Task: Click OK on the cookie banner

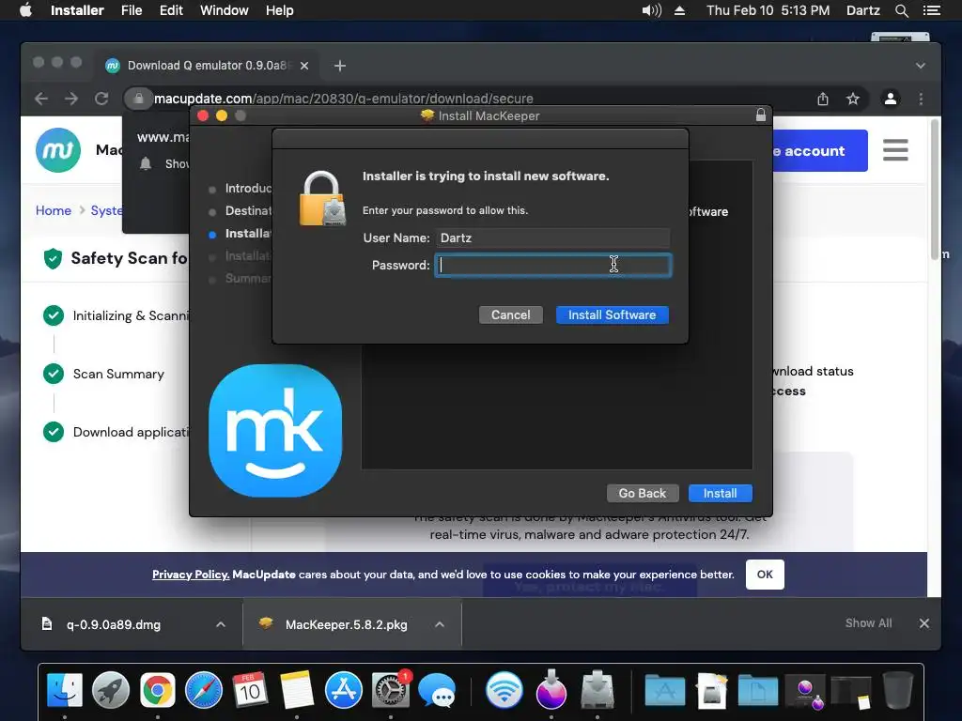Action: coord(765,575)
